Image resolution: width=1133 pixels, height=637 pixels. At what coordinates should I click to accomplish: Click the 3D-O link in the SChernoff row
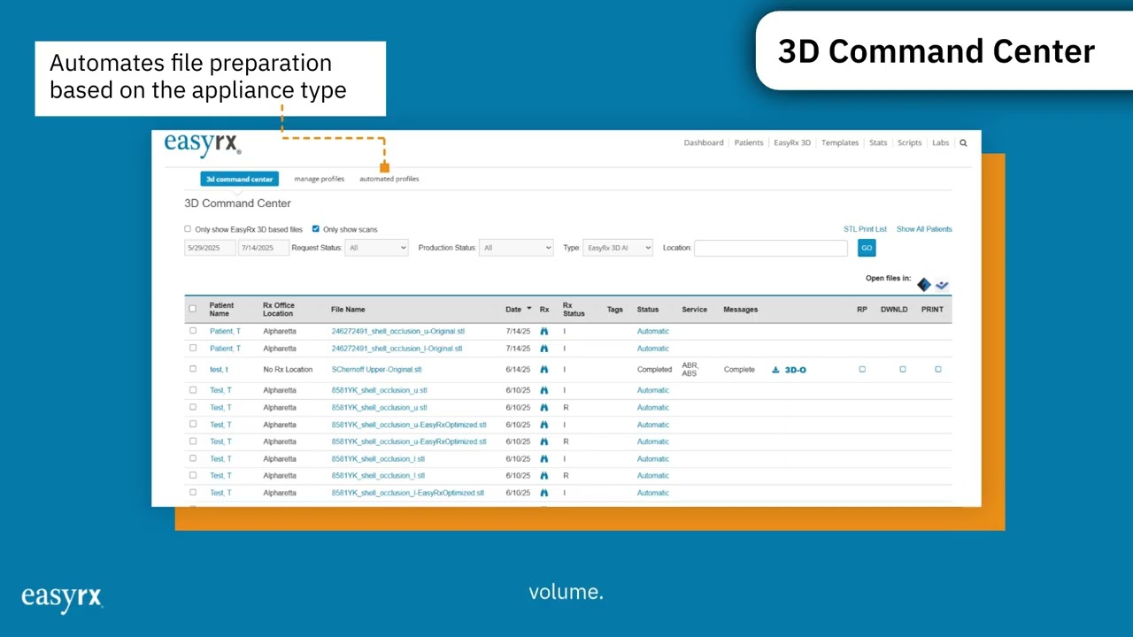tap(796, 370)
